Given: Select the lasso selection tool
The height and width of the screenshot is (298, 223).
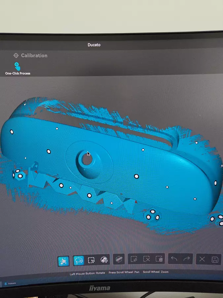Looking at the screenshot, I should pos(79,260).
